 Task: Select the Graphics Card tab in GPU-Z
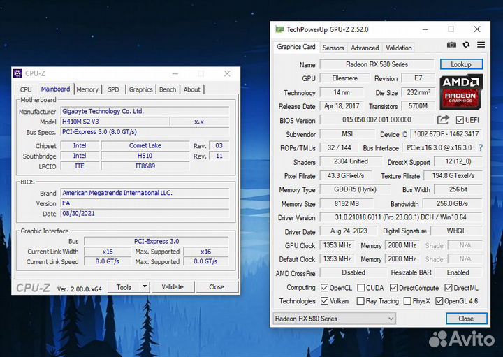(296, 47)
